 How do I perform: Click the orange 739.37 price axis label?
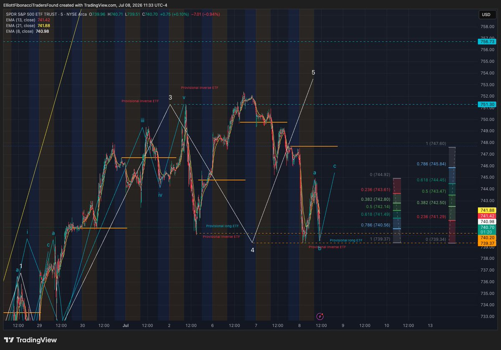pos(488,243)
